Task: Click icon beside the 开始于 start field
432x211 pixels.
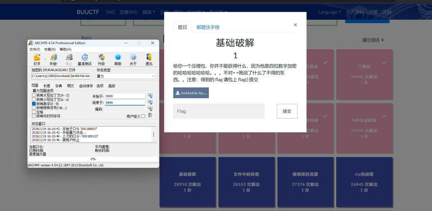Action: point(150,96)
